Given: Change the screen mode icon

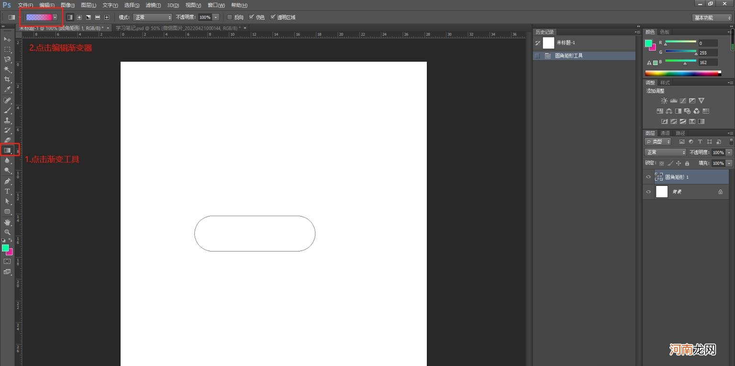Looking at the screenshot, I should click(7, 272).
